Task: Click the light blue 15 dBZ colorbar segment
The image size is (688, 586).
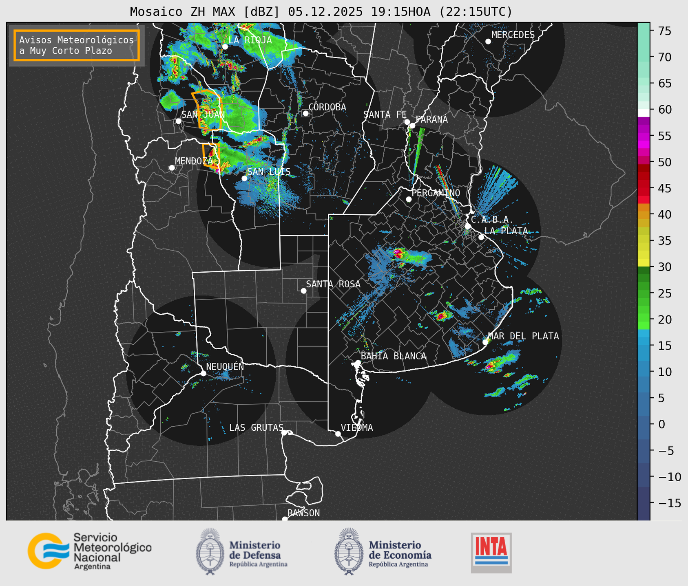Action: (644, 346)
